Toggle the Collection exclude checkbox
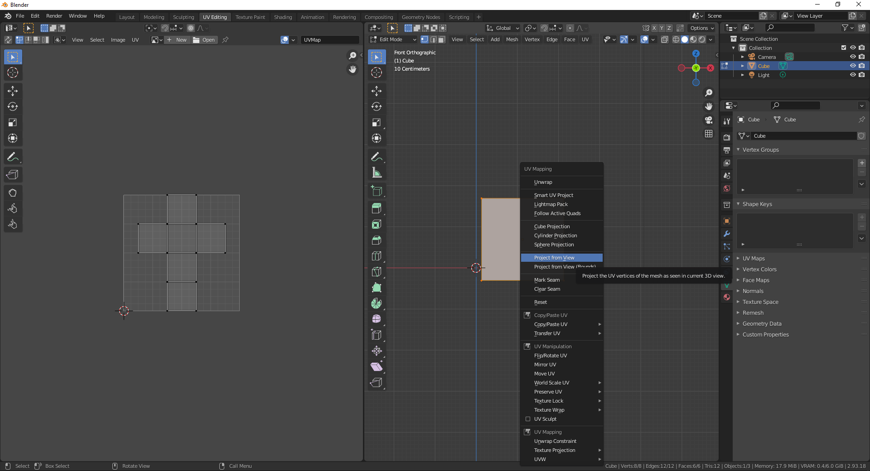870x471 pixels. 844,48
